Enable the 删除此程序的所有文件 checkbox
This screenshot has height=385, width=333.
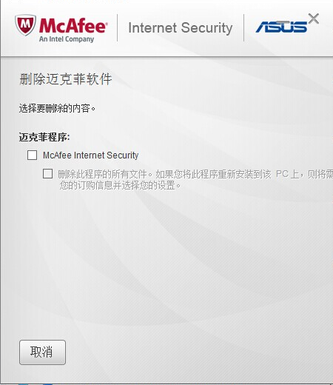(47, 173)
